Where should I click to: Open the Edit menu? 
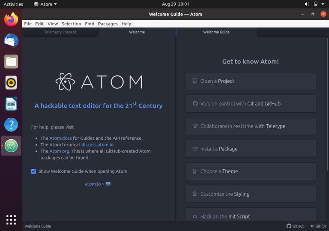coord(39,24)
